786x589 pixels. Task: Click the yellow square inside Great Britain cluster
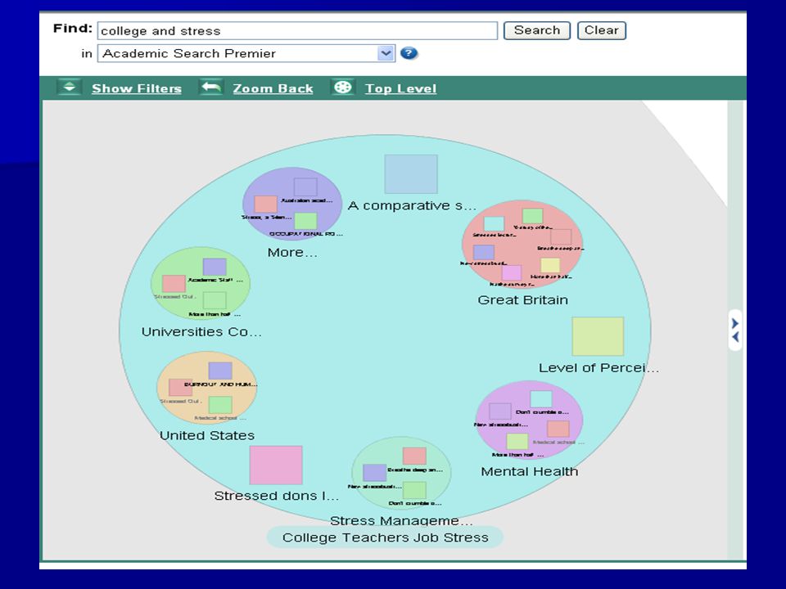(x=550, y=265)
